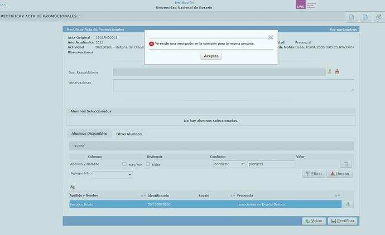
Task: Open the Agregar filtro dropdown
Action: pos(113,175)
